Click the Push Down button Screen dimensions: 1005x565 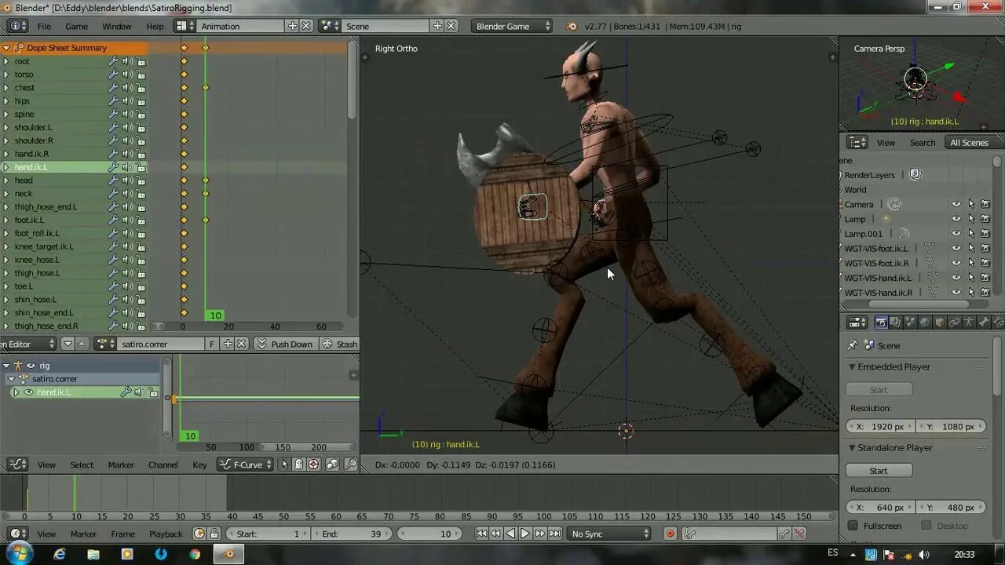[284, 344]
